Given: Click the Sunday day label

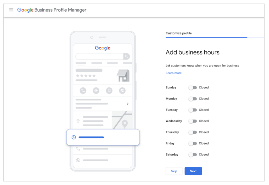Looking at the screenshot, I should click(171, 88).
